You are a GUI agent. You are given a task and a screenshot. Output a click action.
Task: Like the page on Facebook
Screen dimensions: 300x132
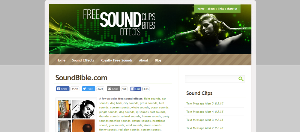coord(136,89)
